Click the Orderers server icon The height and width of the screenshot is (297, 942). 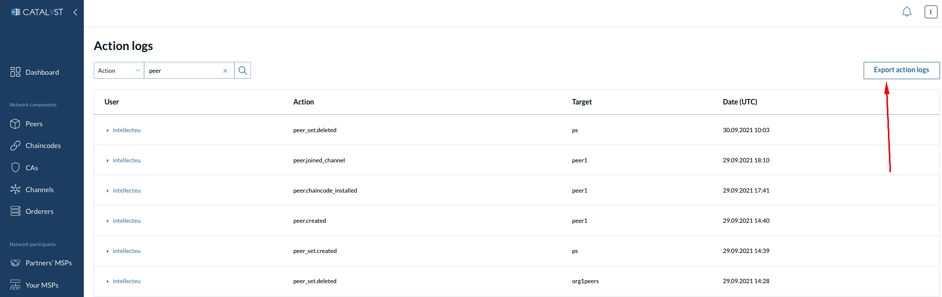[x=15, y=211]
